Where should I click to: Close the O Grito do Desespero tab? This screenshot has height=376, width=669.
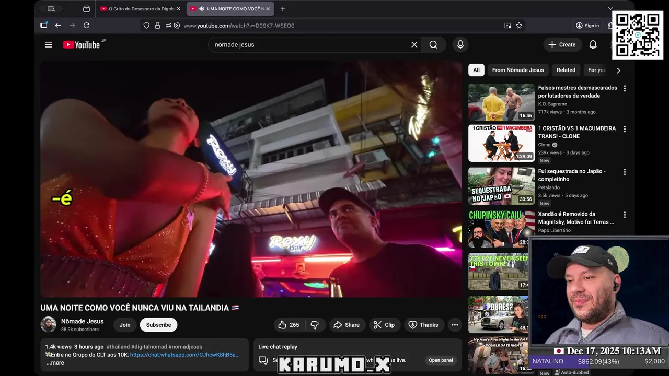pos(178,9)
